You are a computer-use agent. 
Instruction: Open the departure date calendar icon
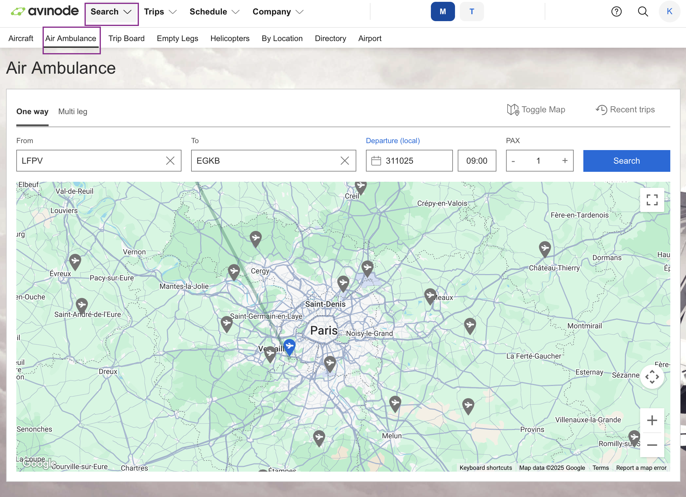point(376,161)
